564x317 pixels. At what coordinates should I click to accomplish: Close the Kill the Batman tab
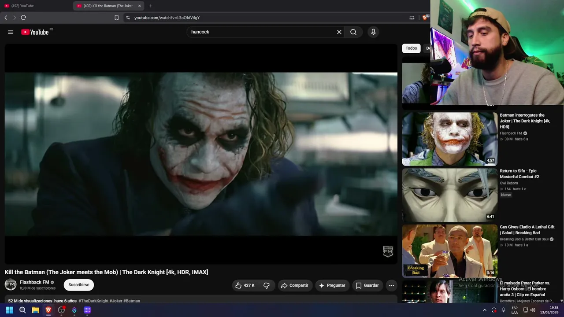click(139, 6)
